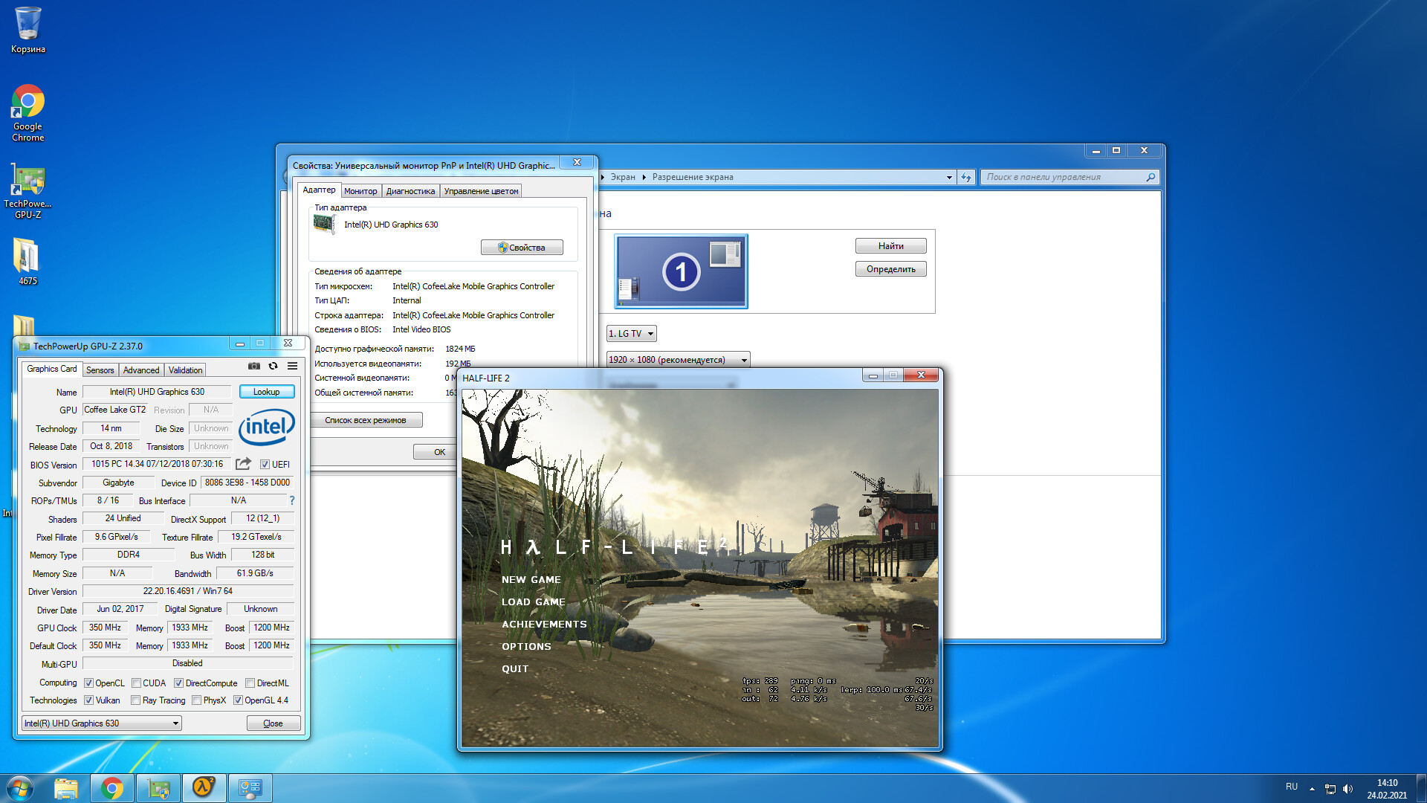Screen dimensions: 1427x803
Task: Open the Монитор tab
Action: (x=360, y=191)
